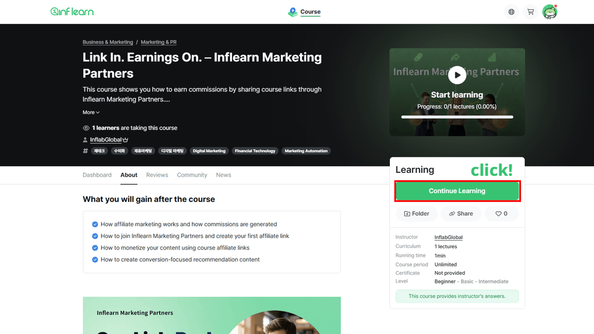Click the hashtag icon before tags

pyautogui.click(x=85, y=151)
